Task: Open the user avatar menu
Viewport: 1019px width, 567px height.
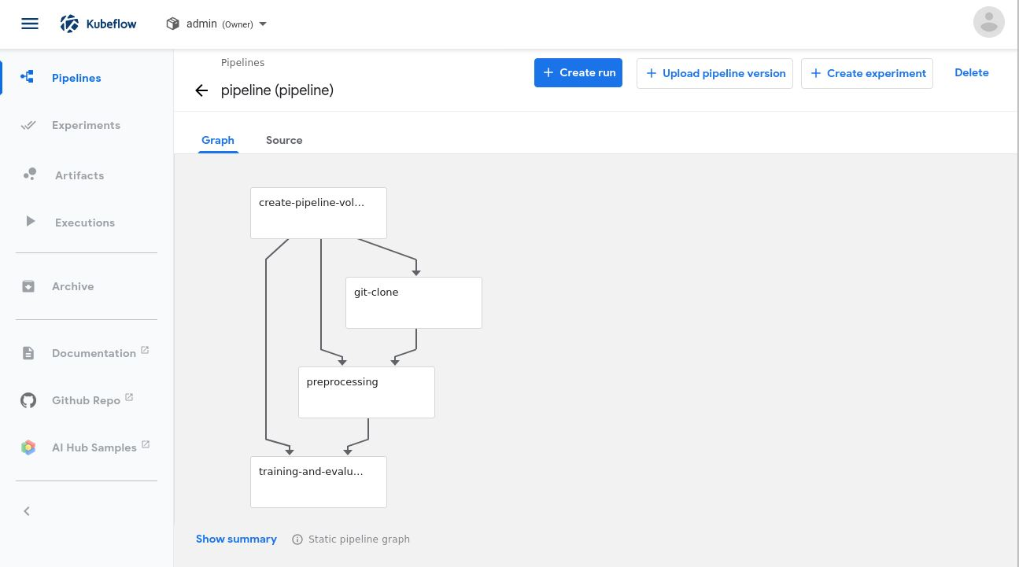Action: tap(988, 23)
